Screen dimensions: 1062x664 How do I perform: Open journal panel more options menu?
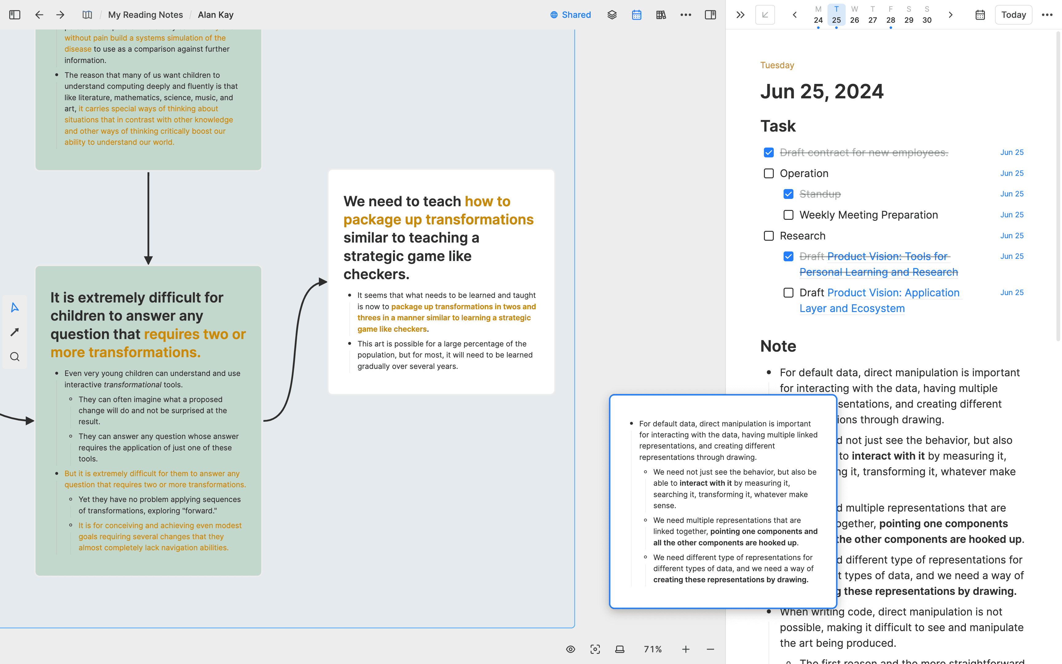point(1047,14)
